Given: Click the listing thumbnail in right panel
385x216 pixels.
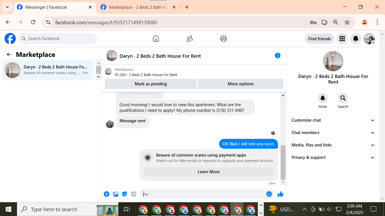Looking at the screenshot, I should pyautogui.click(x=333, y=61).
